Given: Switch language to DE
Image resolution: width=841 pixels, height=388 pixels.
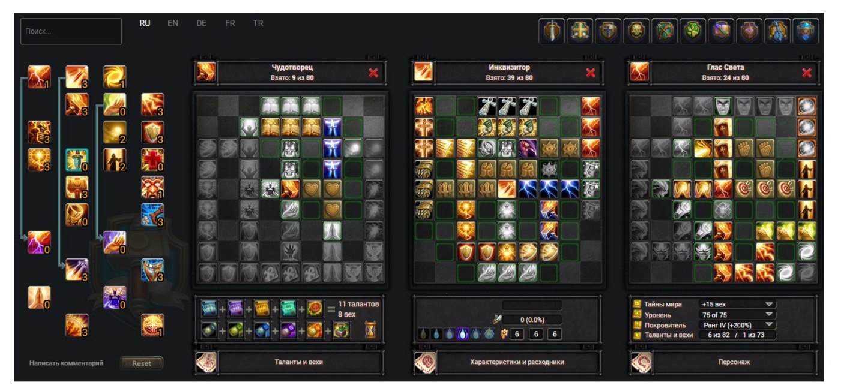Looking at the screenshot, I should [x=202, y=23].
